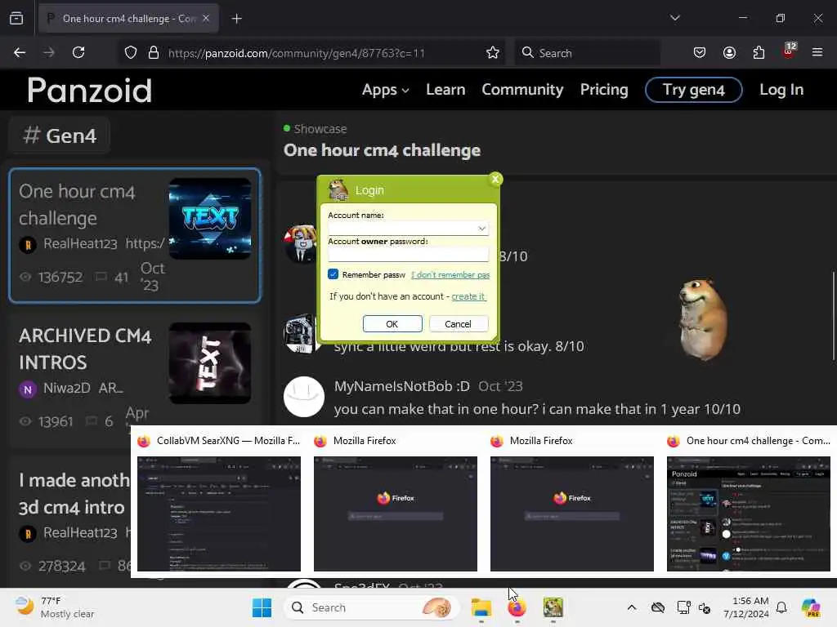This screenshot has height=627, width=837.
Task: Click the page vertical scrollbar
Action: coord(833,316)
